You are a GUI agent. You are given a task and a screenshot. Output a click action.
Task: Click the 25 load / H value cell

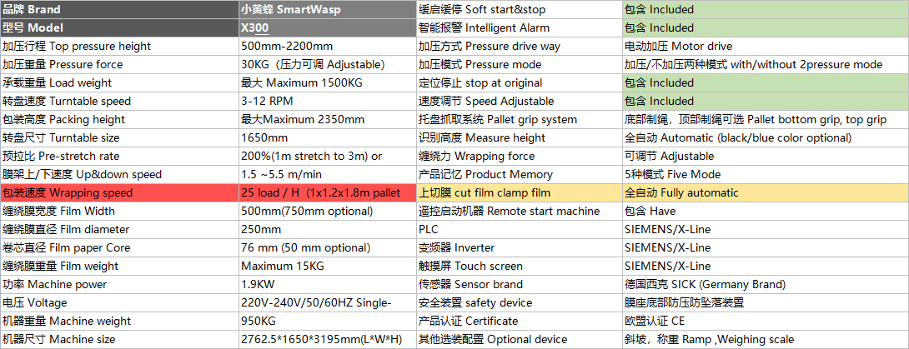tap(326, 192)
